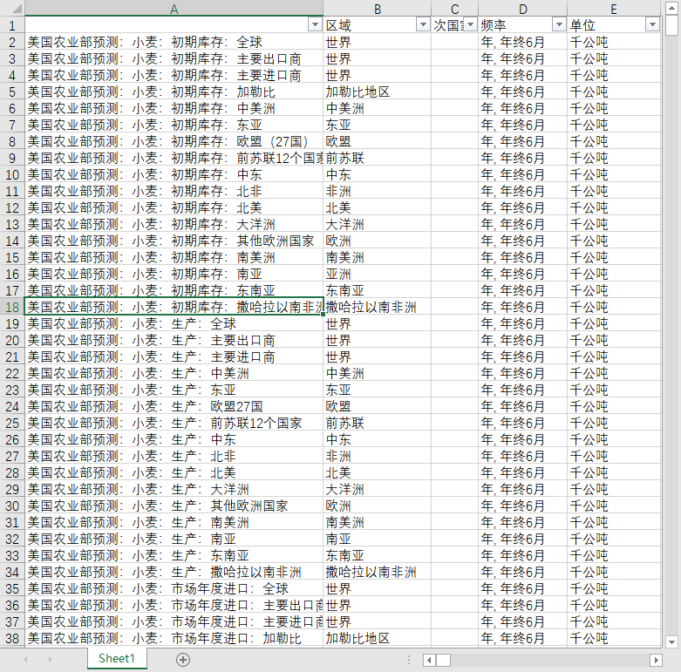Image resolution: width=681 pixels, height=672 pixels.
Task: Open the 次国家 column filter dropdown
Action: 470,24
